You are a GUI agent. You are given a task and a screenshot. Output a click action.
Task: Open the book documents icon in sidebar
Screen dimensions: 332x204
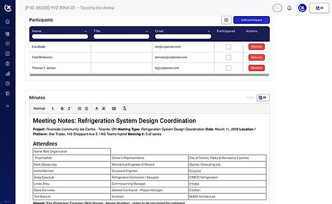coord(8,94)
